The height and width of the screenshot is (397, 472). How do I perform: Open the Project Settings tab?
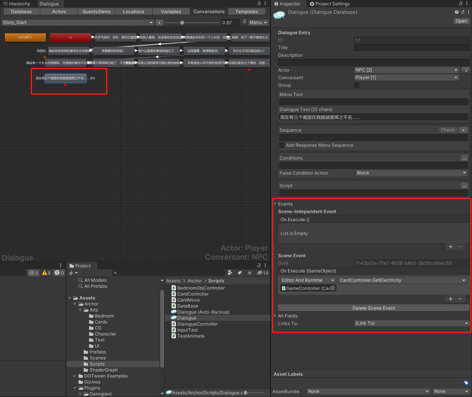coord(329,4)
